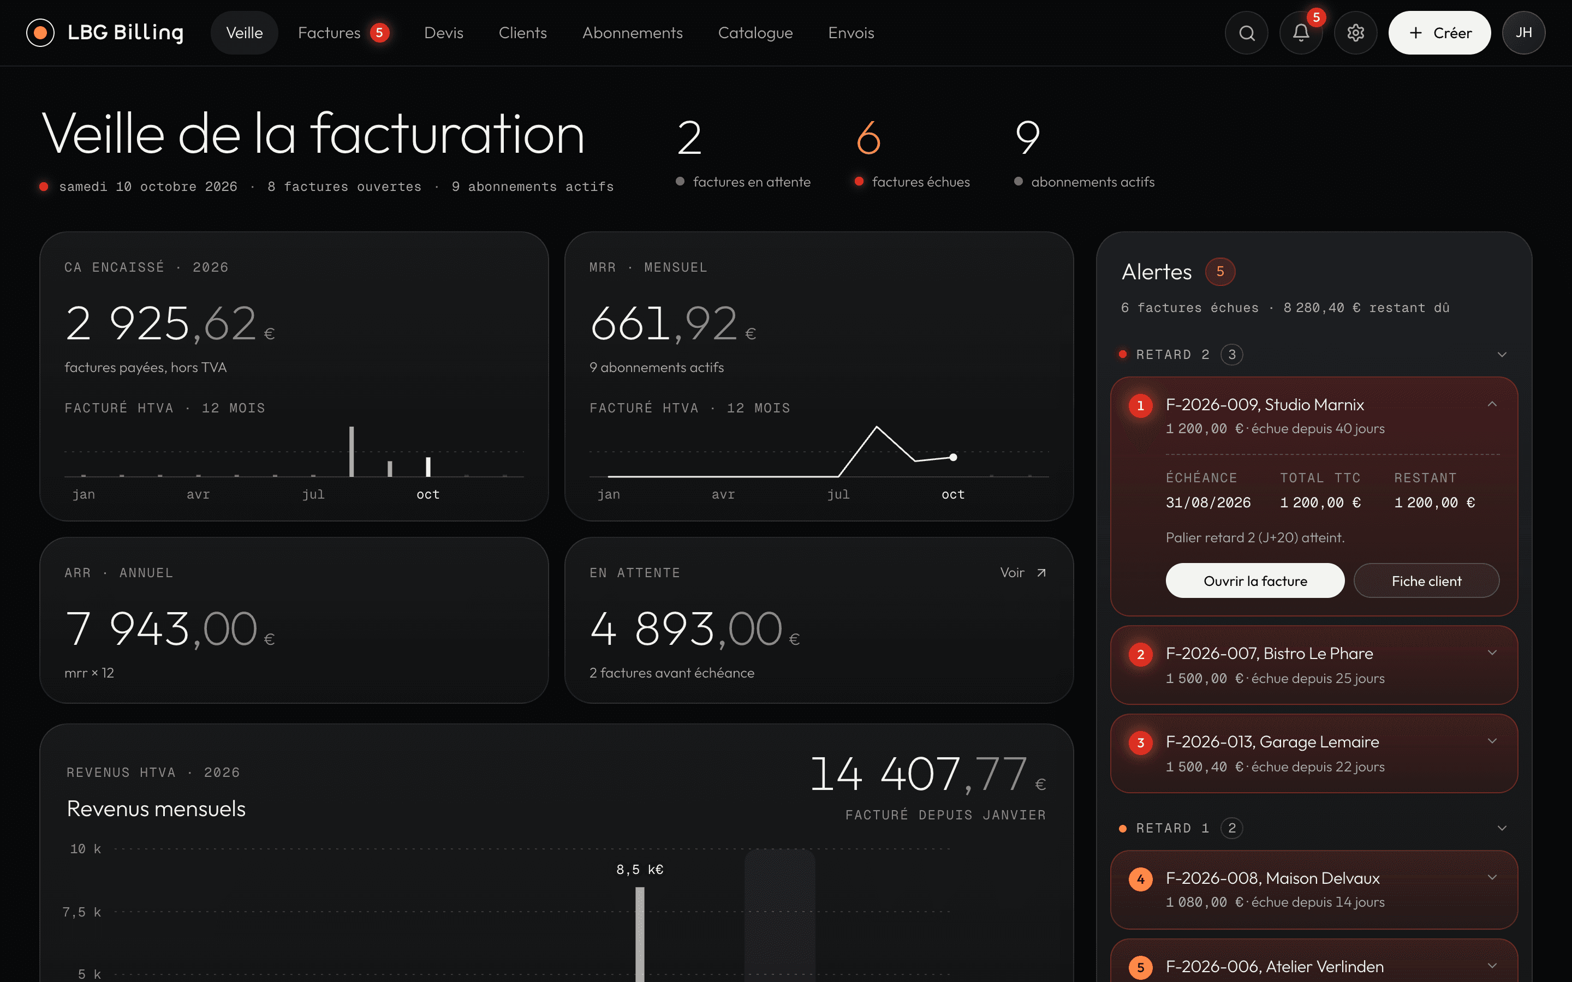Switch to the Veille tab
This screenshot has width=1572, height=982.
(244, 33)
